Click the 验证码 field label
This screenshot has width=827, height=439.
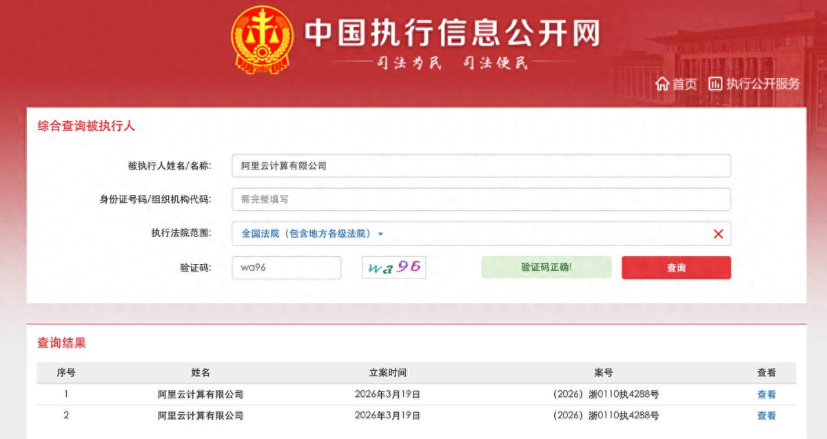point(196,267)
